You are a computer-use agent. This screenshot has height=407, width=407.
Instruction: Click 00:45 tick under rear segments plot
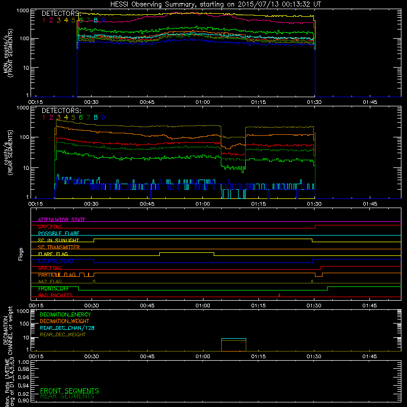coord(147,204)
